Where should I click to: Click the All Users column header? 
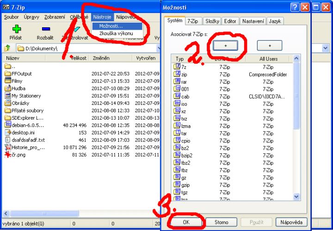point(268,59)
